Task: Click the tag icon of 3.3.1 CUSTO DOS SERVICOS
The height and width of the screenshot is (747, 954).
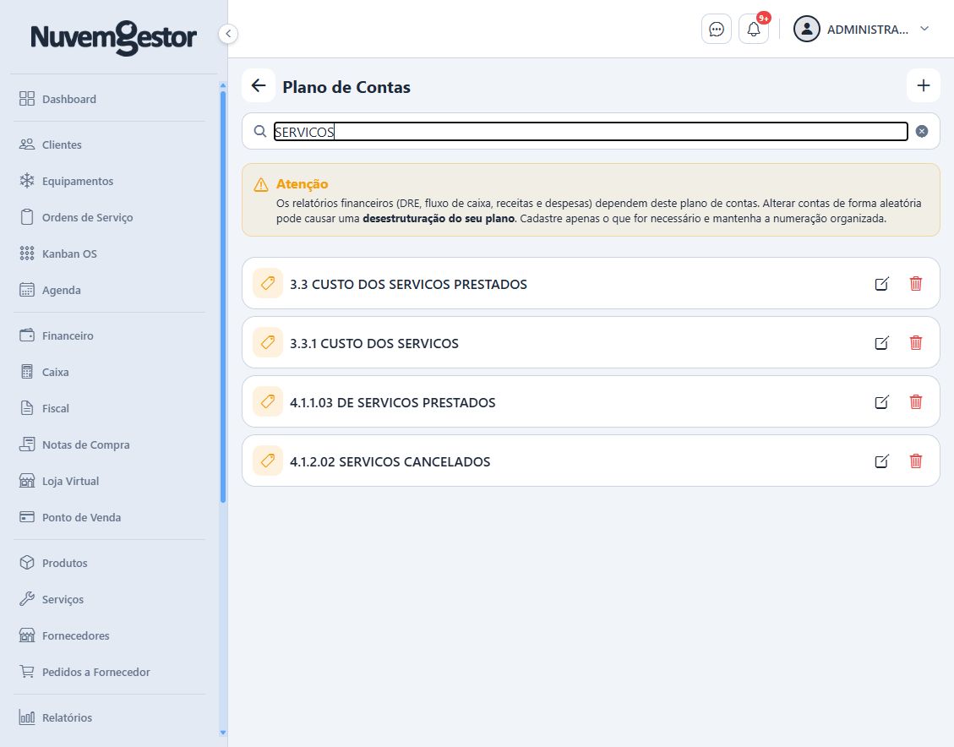Action: (x=268, y=342)
